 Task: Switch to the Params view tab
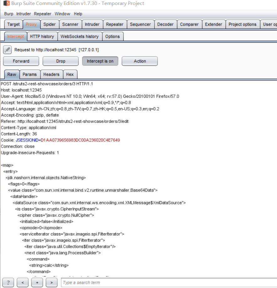29,75
